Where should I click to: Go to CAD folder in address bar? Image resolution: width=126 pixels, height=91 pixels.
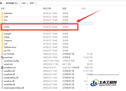click(24, 3)
